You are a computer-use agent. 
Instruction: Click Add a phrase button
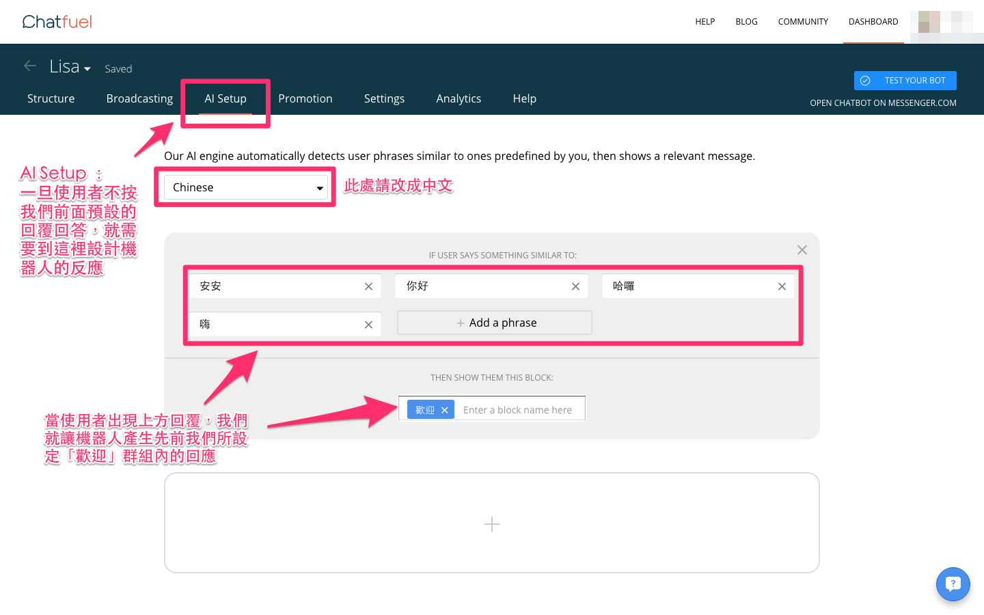pos(495,323)
